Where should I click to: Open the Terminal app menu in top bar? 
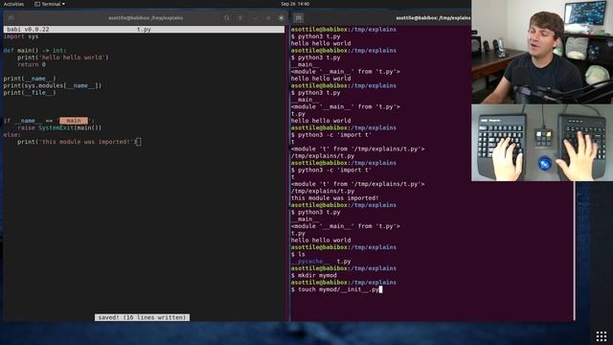(x=50, y=4)
